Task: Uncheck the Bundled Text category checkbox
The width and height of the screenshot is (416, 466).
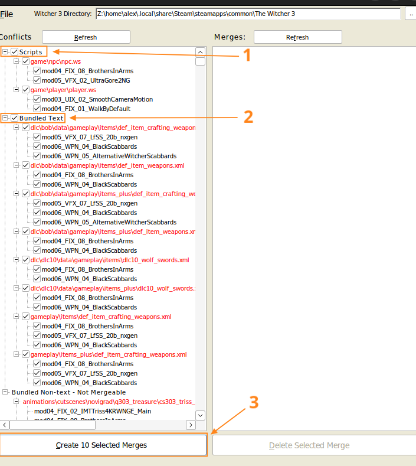Action: (x=15, y=118)
